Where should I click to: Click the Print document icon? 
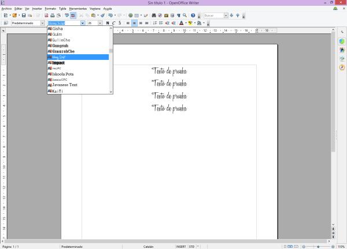click(51, 16)
